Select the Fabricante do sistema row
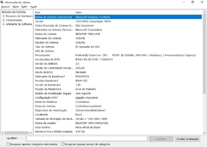 coord(118,38)
